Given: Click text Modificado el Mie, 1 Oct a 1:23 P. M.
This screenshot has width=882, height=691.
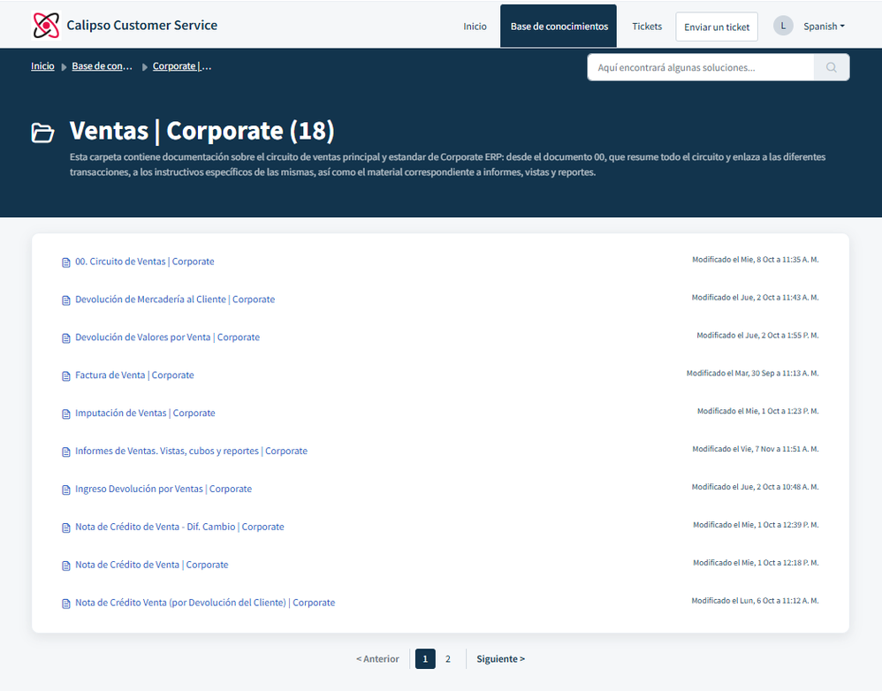Looking at the screenshot, I should [757, 412].
